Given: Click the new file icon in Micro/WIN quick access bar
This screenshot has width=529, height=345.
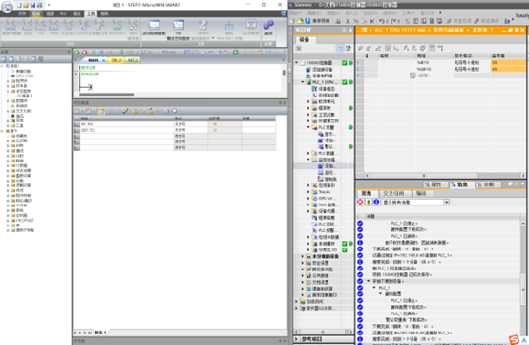Looking at the screenshot, I should pos(19,5).
